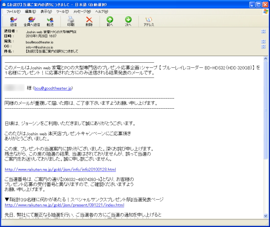The image size is (270, 227).
Task: Click the line 日頃は、ジョーシンをご利用いただきまして
Action: click(70, 123)
